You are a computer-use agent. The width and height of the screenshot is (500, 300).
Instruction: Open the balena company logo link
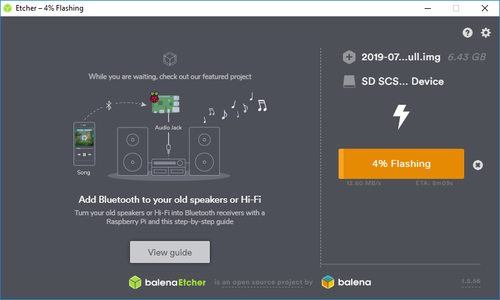[346, 282]
